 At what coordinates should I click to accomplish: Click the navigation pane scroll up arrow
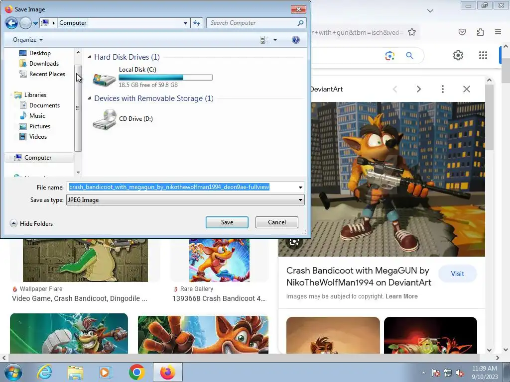[x=78, y=52]
